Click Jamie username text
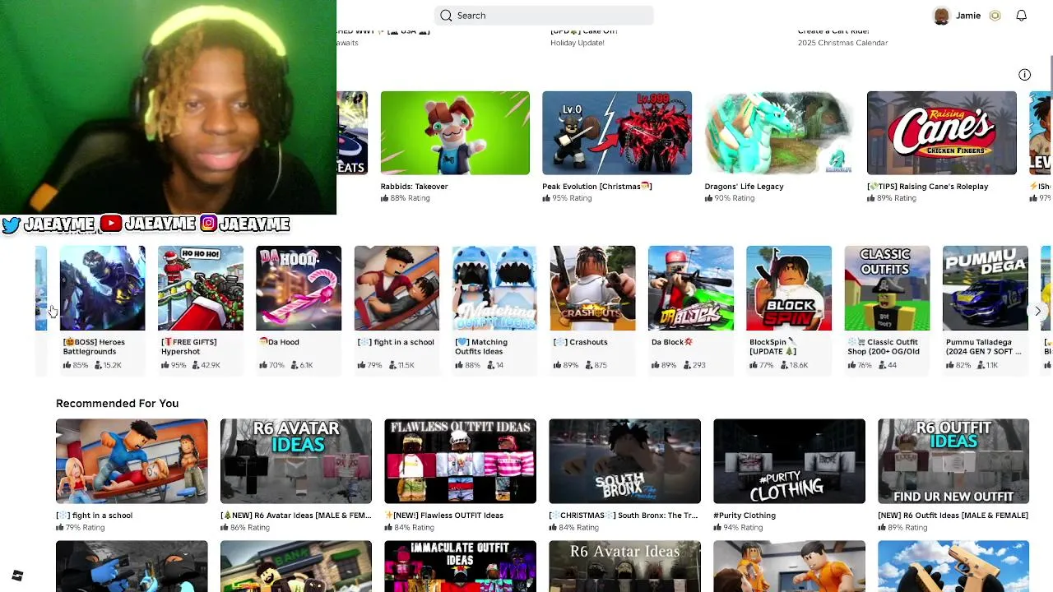 coord(968,16)
